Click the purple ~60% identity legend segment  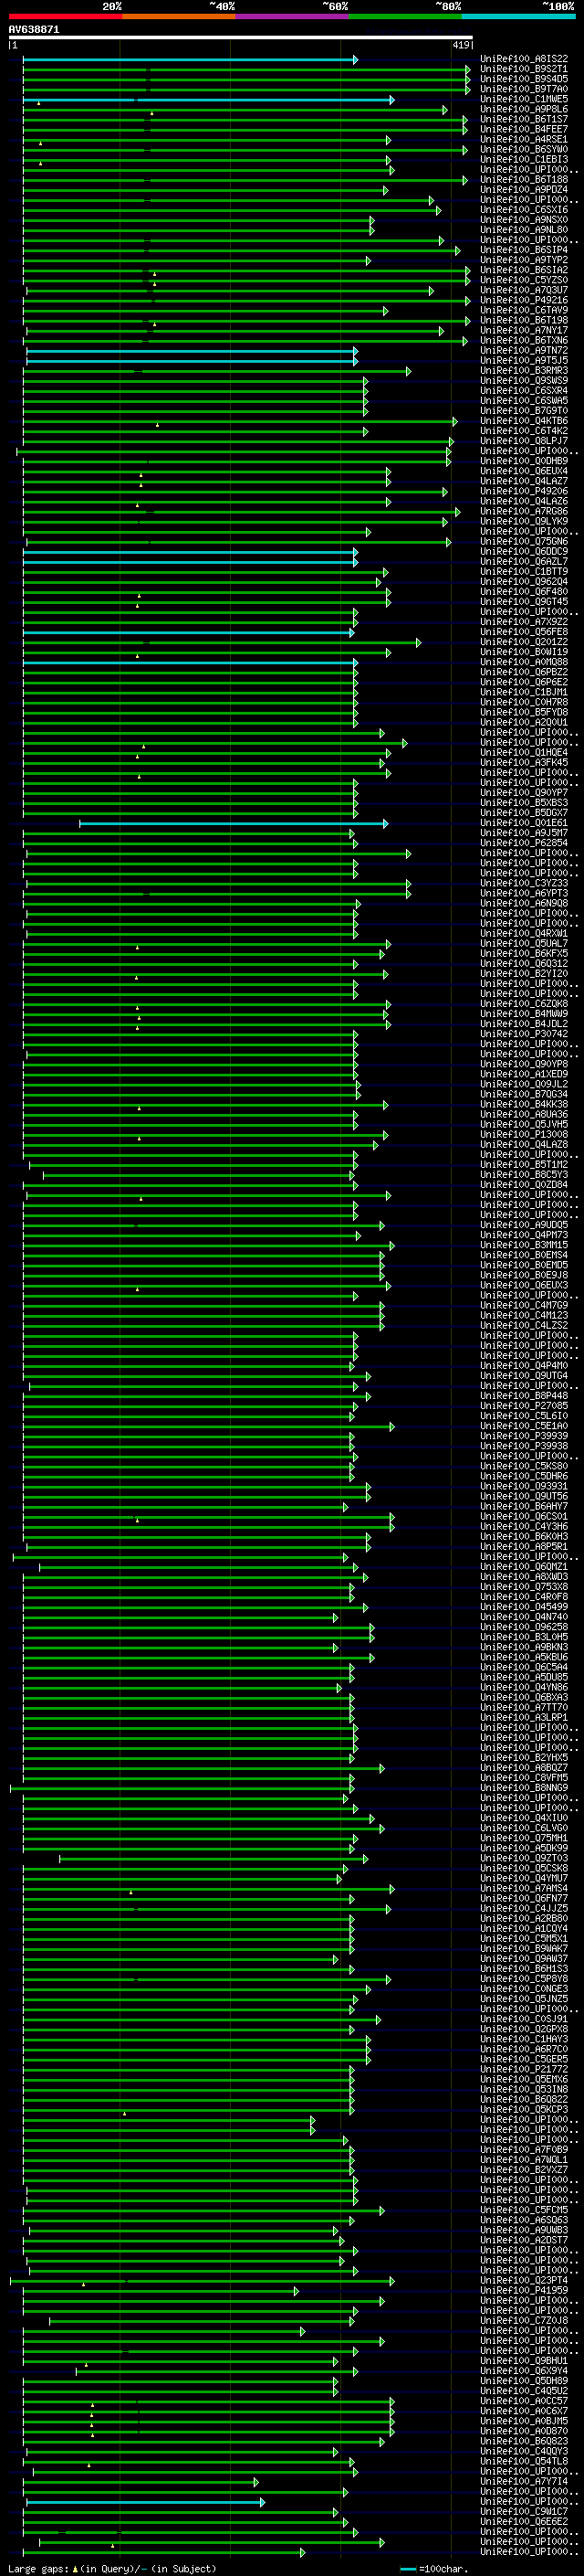point(291,16)
